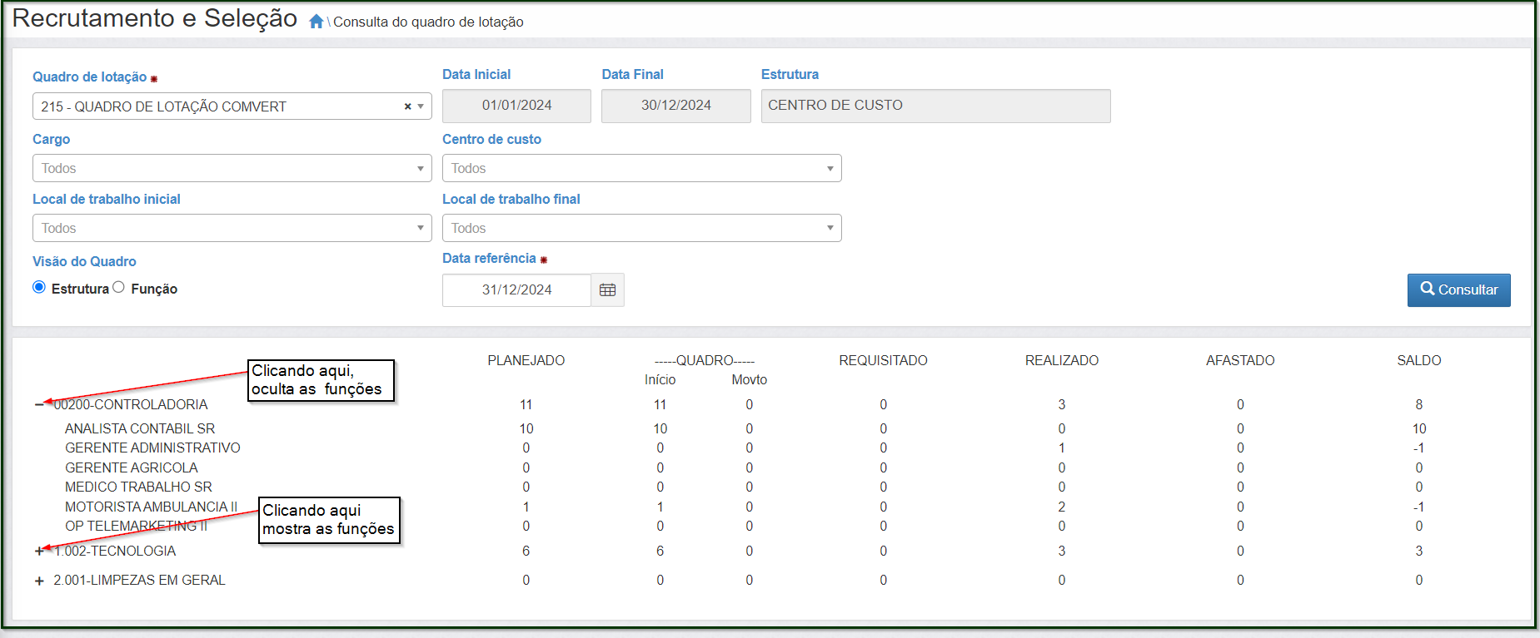
Task: Select Estrutura radio option
Action: point(39,287)
